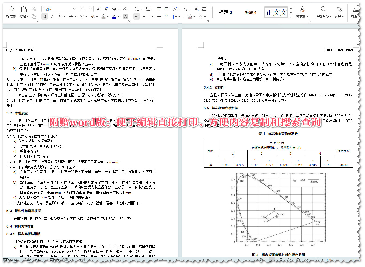The image size is (365, 267).
Task: Clear formatting with the eraser icon
Action: tap(126, 9)
